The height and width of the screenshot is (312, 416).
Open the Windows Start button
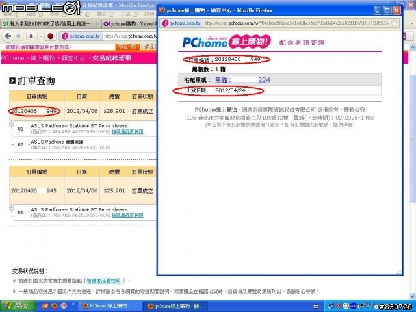(18, 306)
